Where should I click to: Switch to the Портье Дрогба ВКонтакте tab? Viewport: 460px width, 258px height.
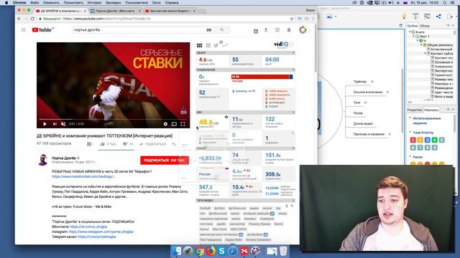tap(115, 11)
